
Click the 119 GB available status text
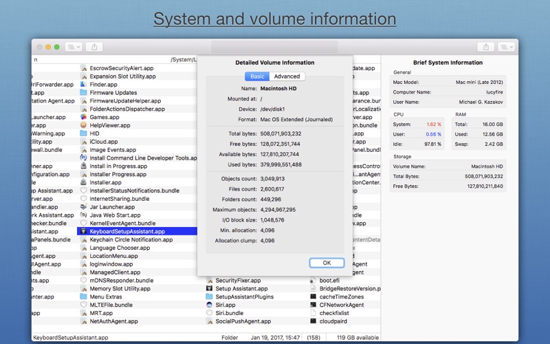pos(357,337)
